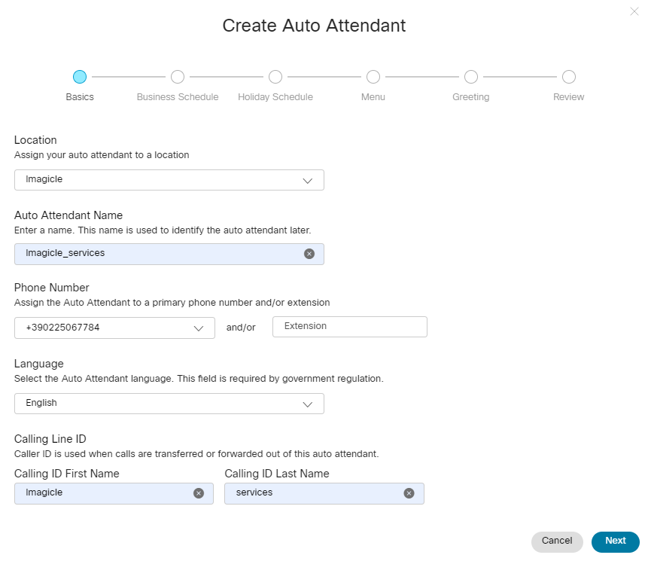648x561 pixels.
Task: Click into the Extension input field
Action: [350, 327]
